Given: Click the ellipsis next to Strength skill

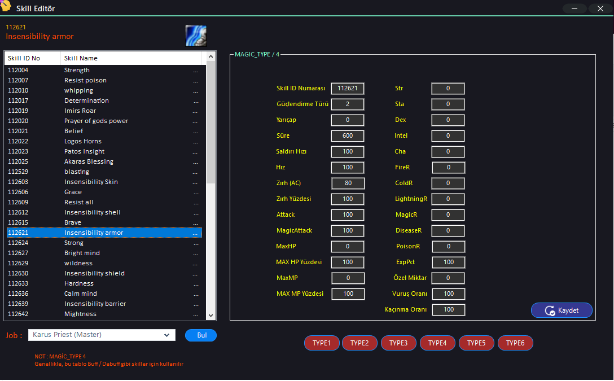Looking at the screenshot, I should [x=196, y=71].
